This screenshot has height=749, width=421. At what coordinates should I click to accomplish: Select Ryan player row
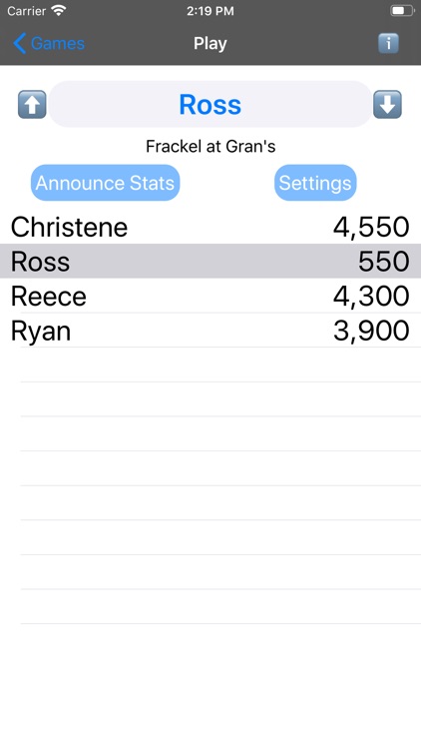coord(210,331)
